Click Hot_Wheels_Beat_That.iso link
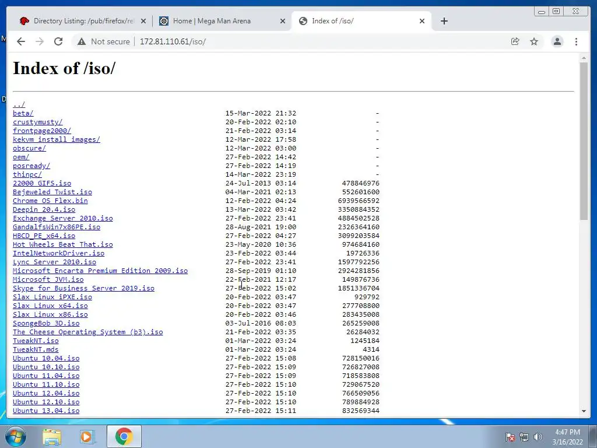This screenshot has height=448, width=597. click(63, 244)
